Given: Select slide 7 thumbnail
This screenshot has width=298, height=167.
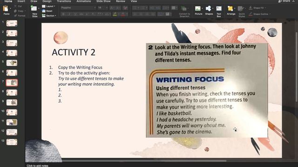Looking at the screenshot, I should 12,83.
